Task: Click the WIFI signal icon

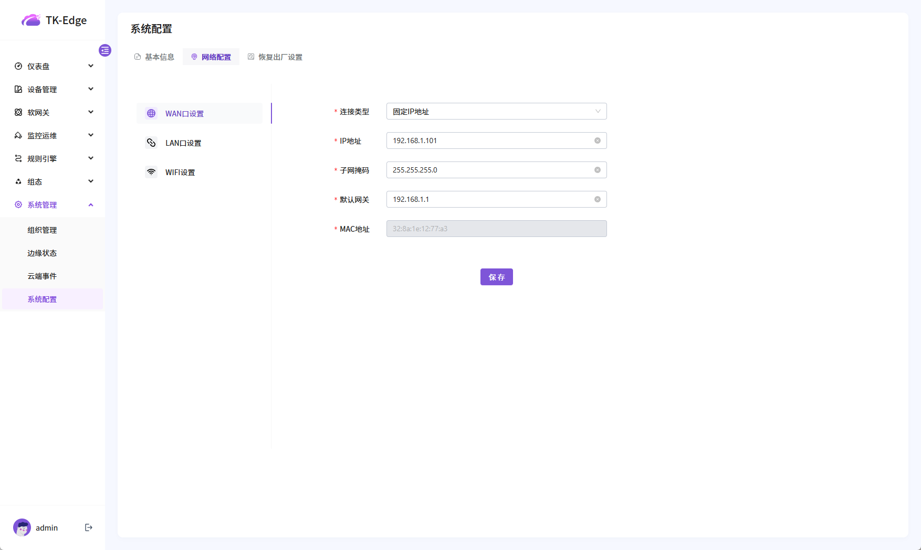Action: (151, 172)
